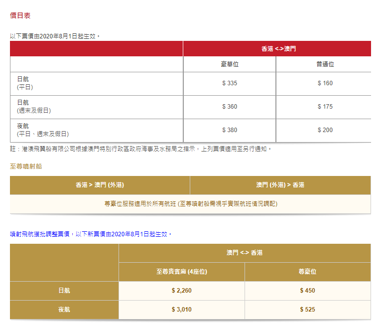Click the 夜航 (平日、週末及假日) row label

tap(42, 130)
